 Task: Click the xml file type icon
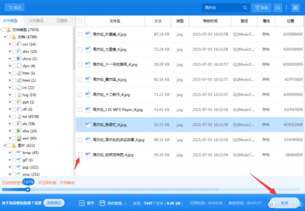click(19, 138)
